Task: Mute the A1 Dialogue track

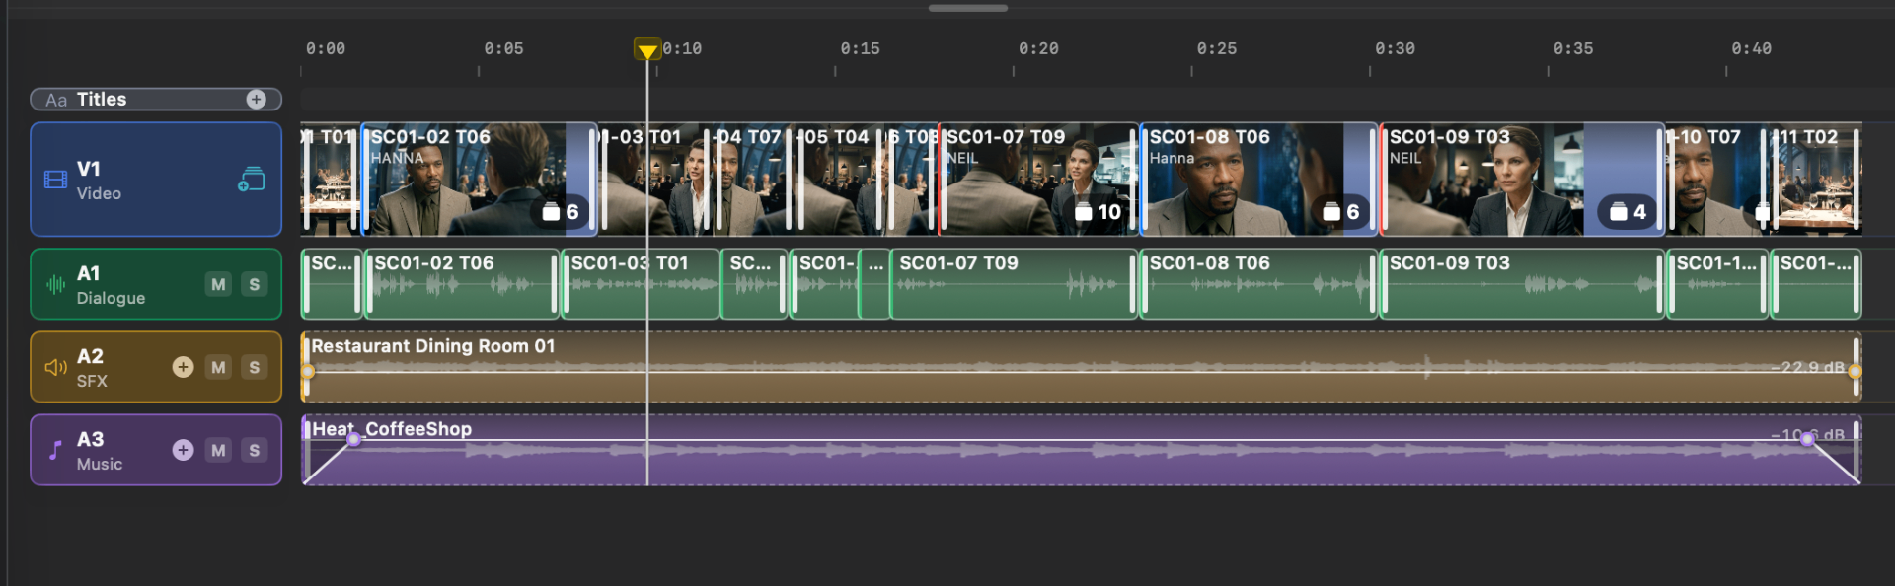Action: click(218, 284)
